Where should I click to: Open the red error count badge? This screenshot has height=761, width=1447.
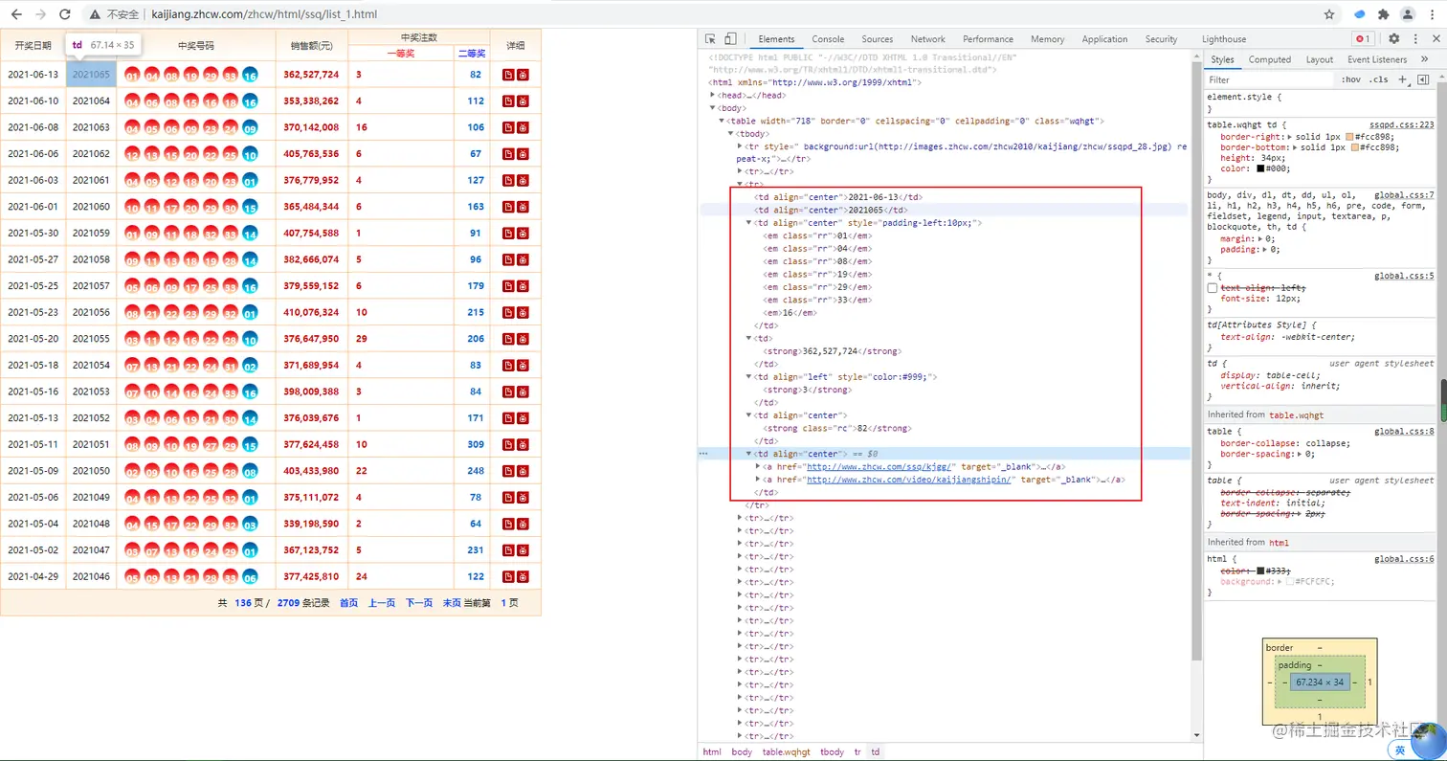[1363, 39]
